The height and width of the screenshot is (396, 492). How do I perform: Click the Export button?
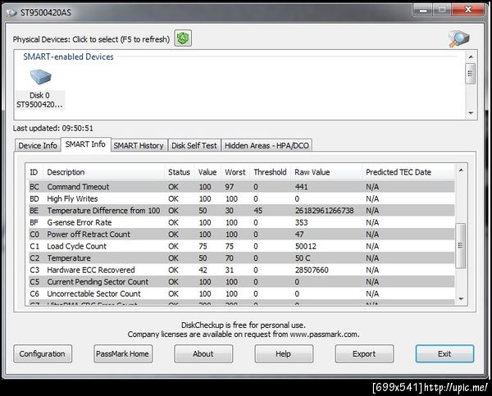[364, 354]
